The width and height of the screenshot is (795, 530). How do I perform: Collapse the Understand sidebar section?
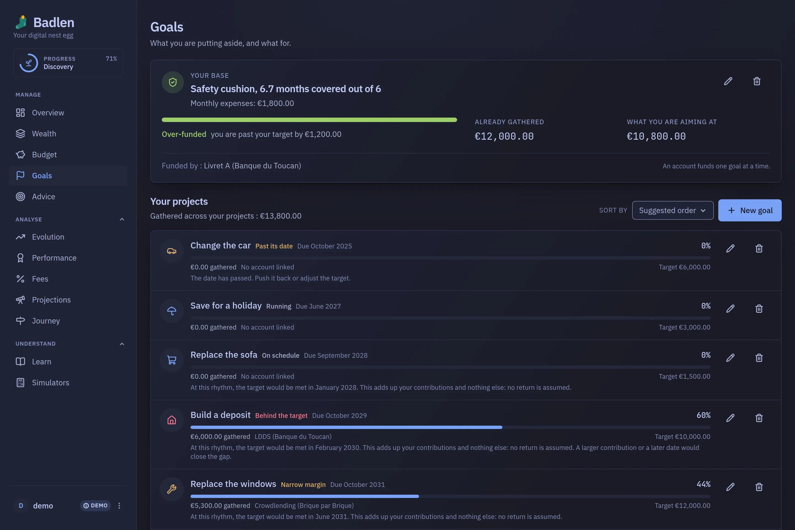pyautogui.click(x=122, y=344)
